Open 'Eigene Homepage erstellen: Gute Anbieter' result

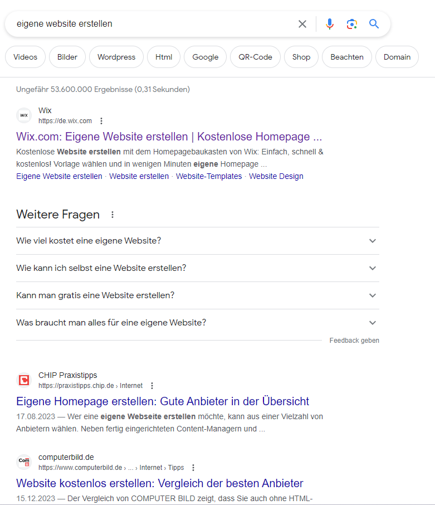[163, 401]
